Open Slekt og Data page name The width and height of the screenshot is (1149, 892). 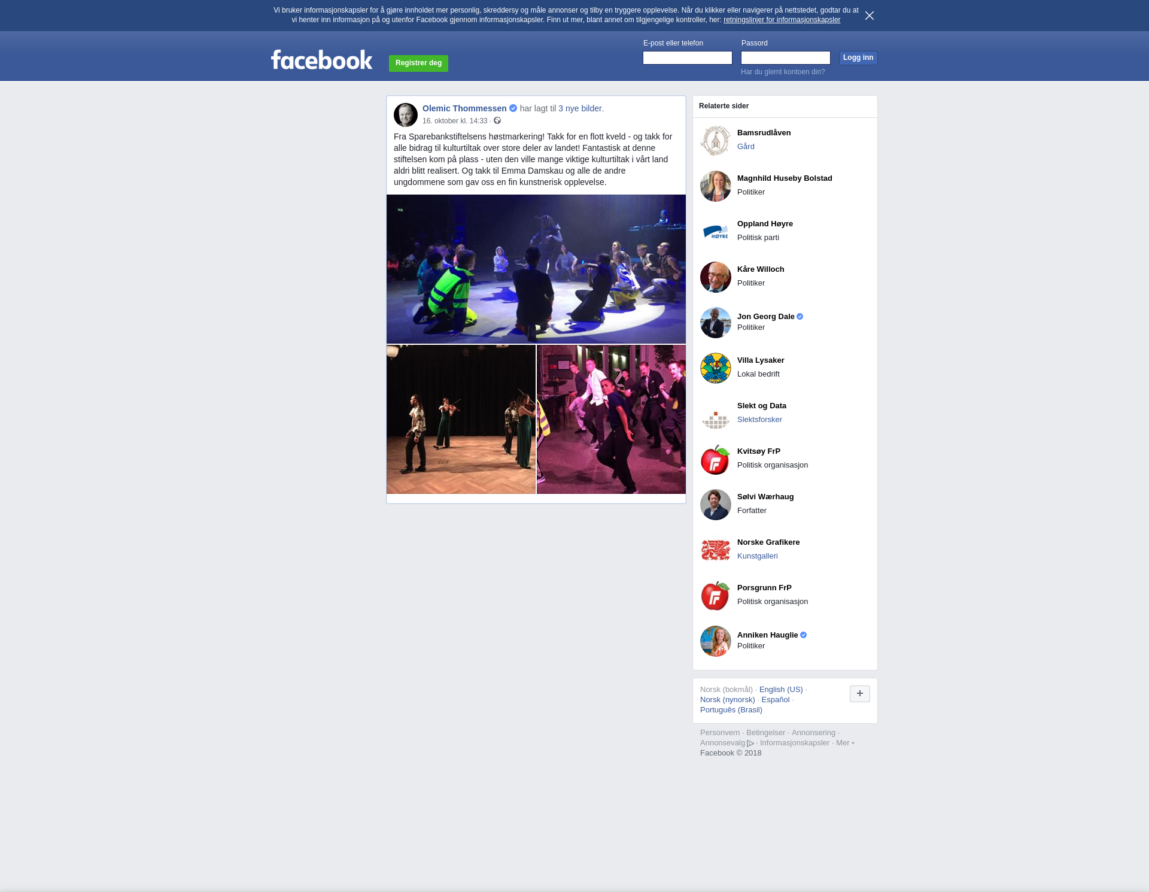click(762, 406)
